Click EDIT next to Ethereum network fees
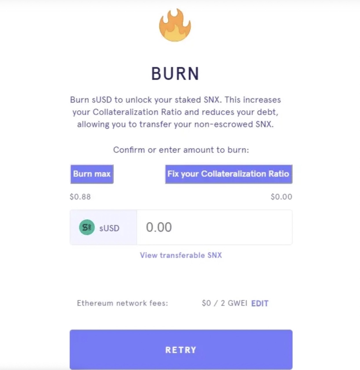The image size is (360, 370). (259, 303)
